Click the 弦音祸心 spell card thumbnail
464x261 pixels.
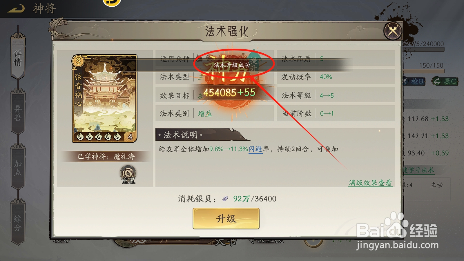tap(105, 99)
